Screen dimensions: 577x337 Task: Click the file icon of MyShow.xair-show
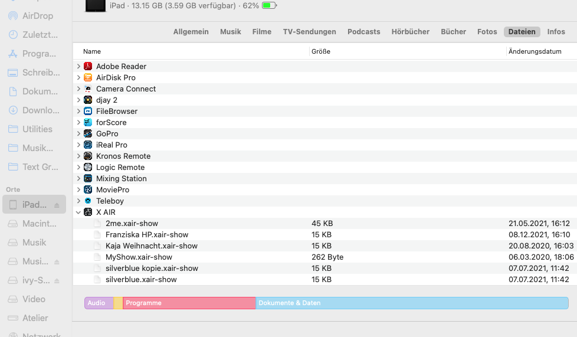[97, 257]
